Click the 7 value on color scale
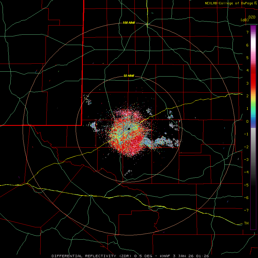The image size is (258, 258). (247, 32)
